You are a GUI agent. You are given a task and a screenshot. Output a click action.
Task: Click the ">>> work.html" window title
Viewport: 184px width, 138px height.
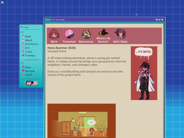[x=58, y=20]
